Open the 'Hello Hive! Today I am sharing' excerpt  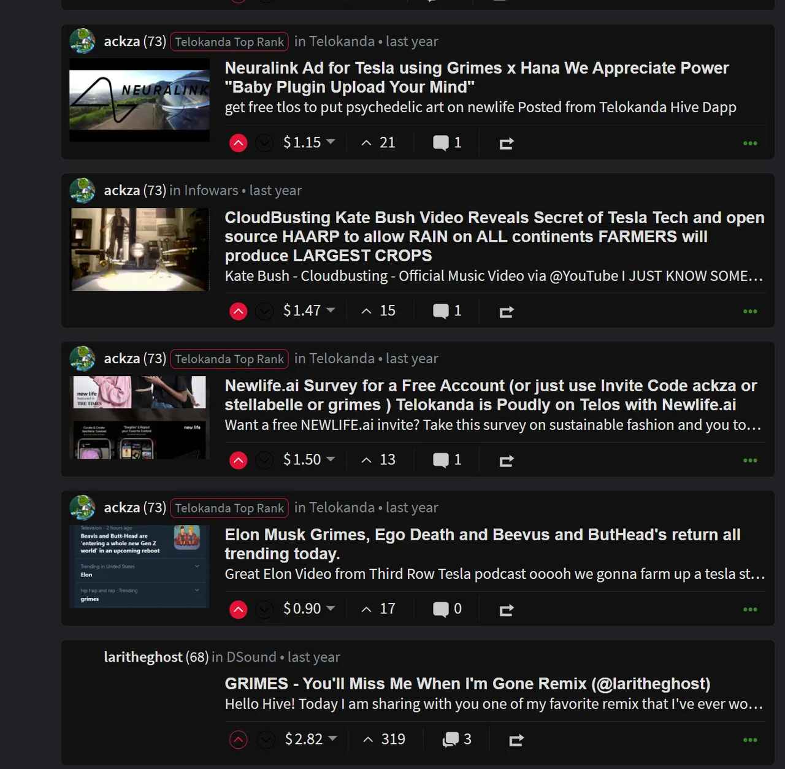coord(494,704)
